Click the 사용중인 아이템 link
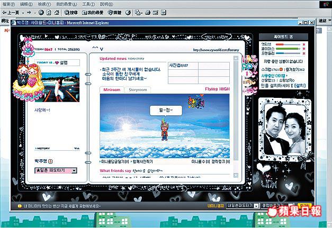 coord(273,76)
